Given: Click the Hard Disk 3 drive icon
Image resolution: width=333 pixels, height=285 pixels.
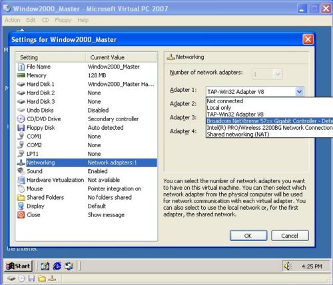Looking at the screenshot, I should 21,102.
